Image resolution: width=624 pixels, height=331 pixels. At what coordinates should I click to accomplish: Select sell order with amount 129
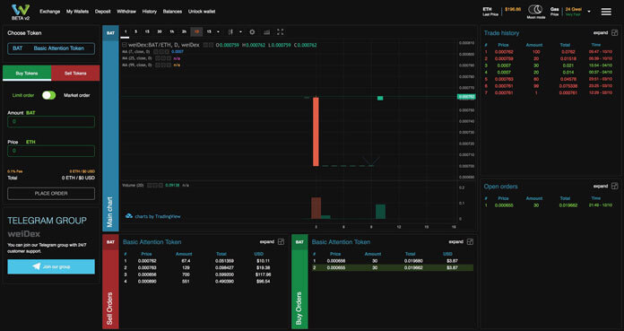[203, 267]
